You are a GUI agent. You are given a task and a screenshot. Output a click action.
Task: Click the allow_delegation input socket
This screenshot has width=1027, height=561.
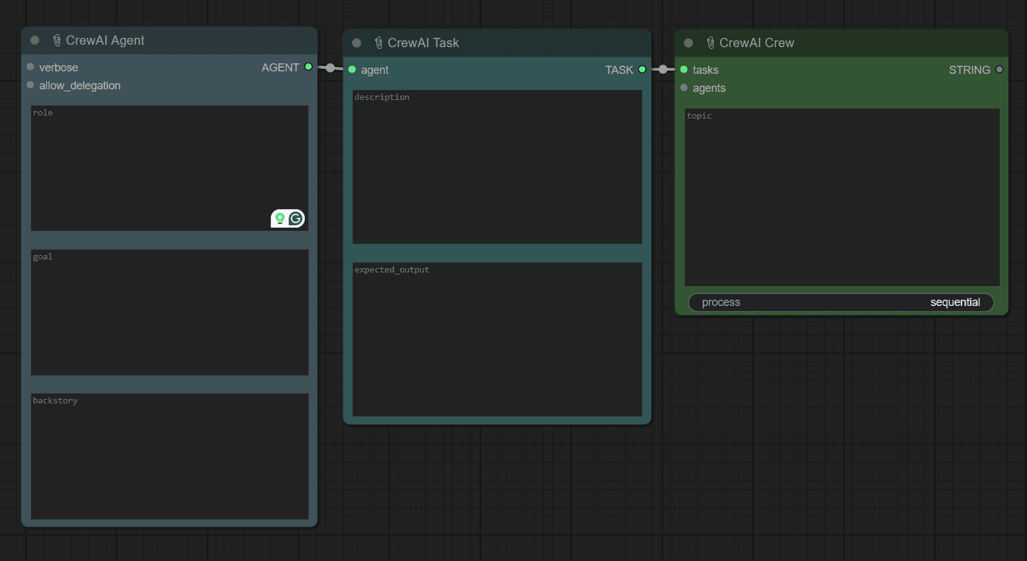pyautogui.click(x=30, y=85)
